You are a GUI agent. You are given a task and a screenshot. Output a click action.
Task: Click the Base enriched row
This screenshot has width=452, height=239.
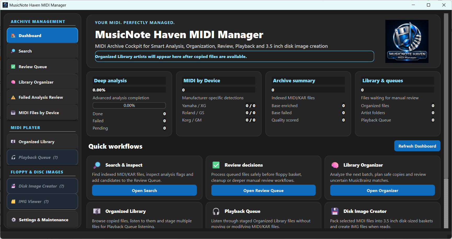(308, 106)
